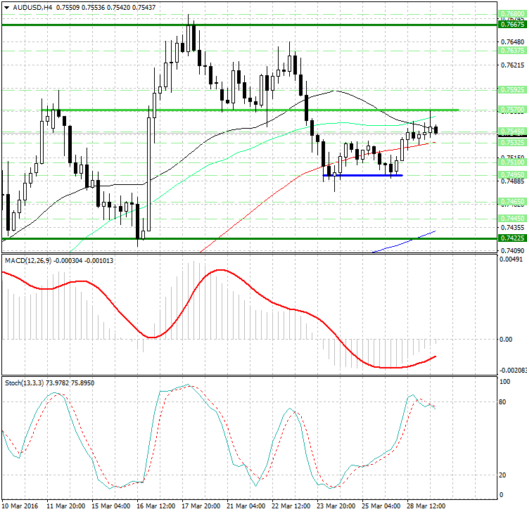
Task: Select the 0.75700 level price tag
Action: click(x=512, y=110)
